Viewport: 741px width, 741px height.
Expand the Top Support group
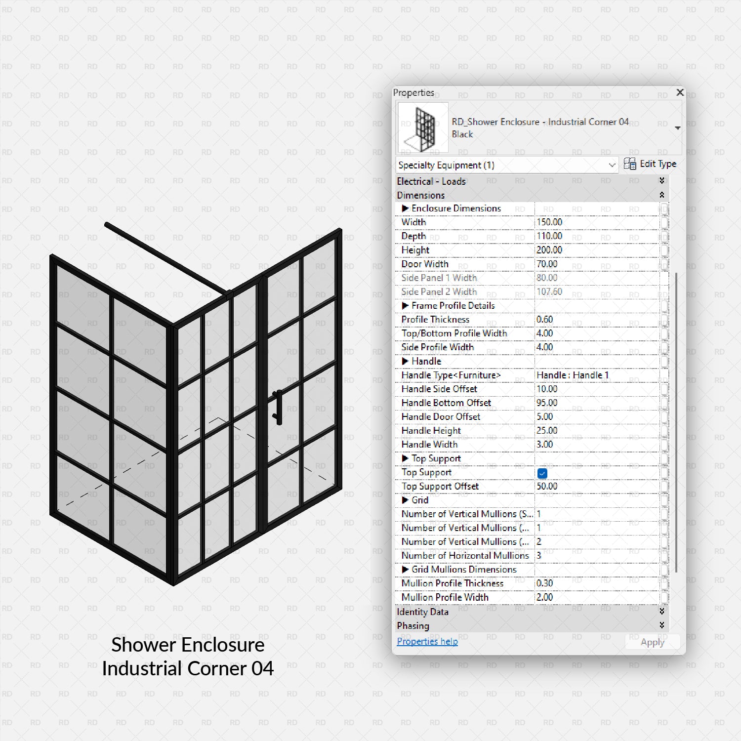[x=405, y=458]
